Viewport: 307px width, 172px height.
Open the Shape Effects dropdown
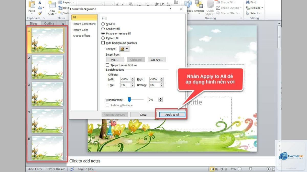pos(229,13)
